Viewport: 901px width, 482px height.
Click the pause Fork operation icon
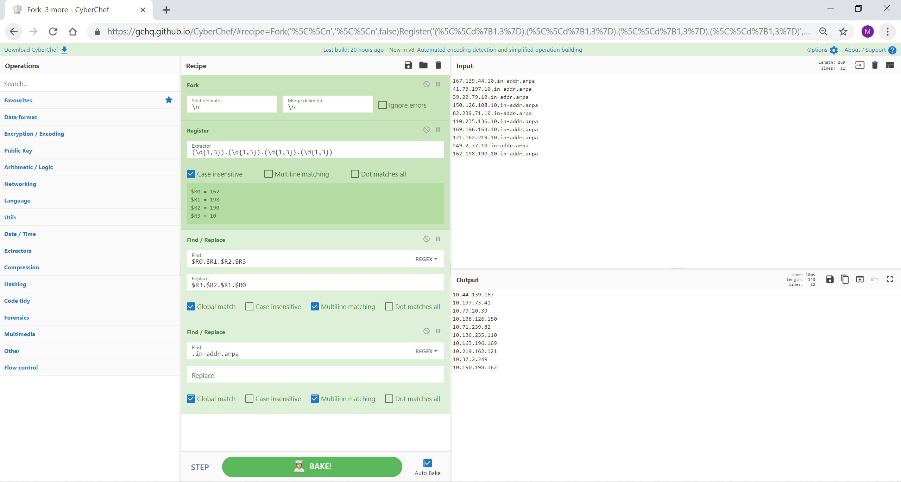tap(438, 84)
